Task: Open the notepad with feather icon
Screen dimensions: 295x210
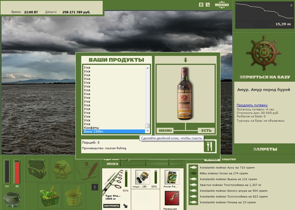Action: coord(87,170)
